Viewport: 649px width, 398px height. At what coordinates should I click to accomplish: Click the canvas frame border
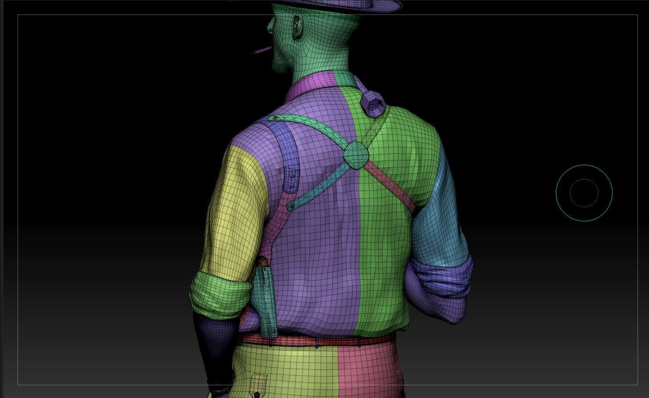(18, 198)
